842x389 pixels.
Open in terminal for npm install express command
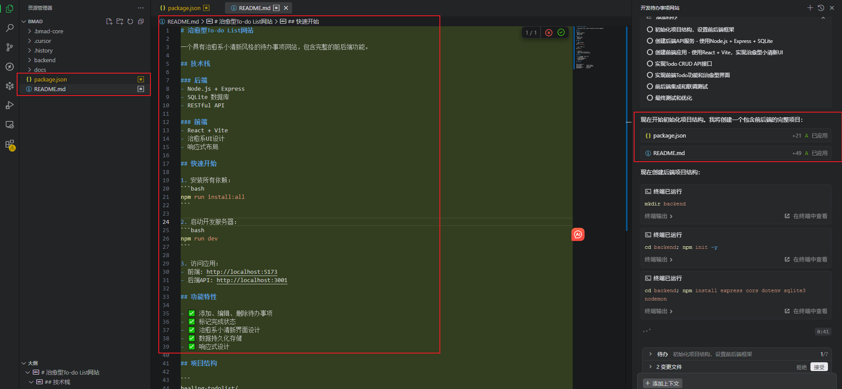(806, 311)
